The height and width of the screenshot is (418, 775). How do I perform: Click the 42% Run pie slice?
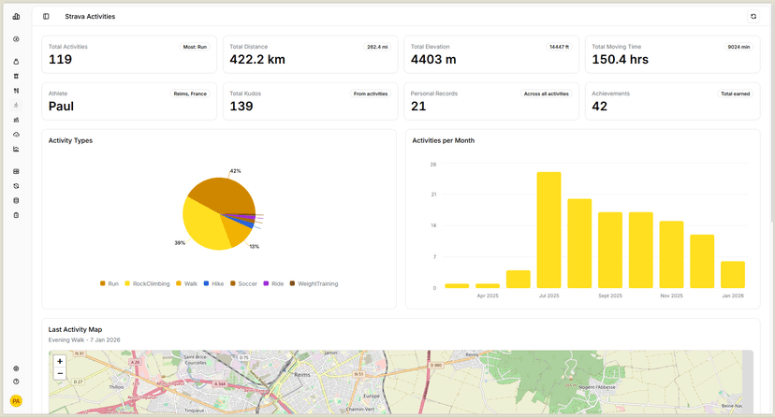coord(223,194)
